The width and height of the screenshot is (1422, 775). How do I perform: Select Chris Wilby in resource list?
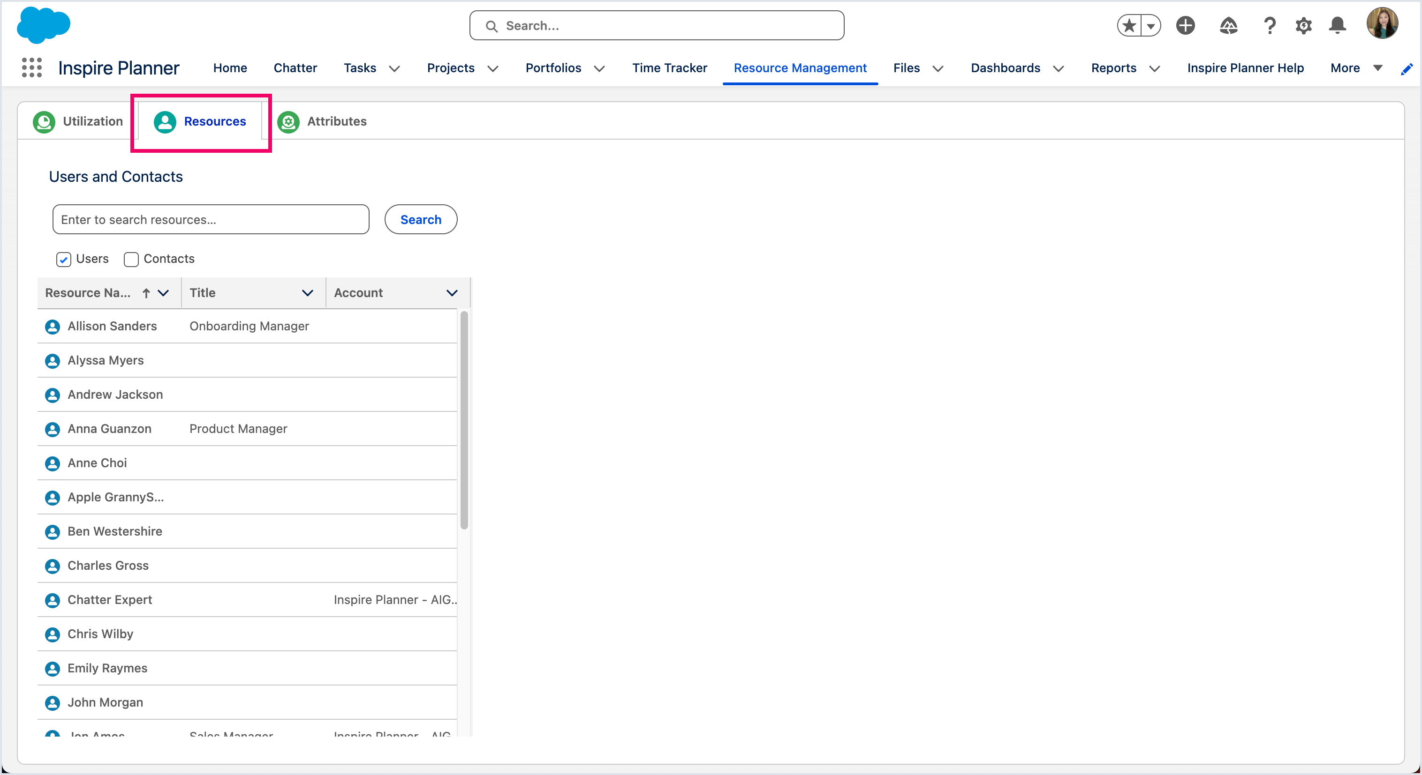click(x=247, y=634)
